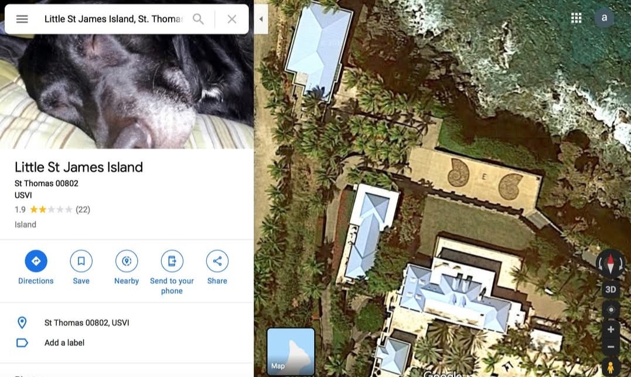Open the account avatar labeled 'a'
This screenshot has height=377, width=631.
coord(604,18)
